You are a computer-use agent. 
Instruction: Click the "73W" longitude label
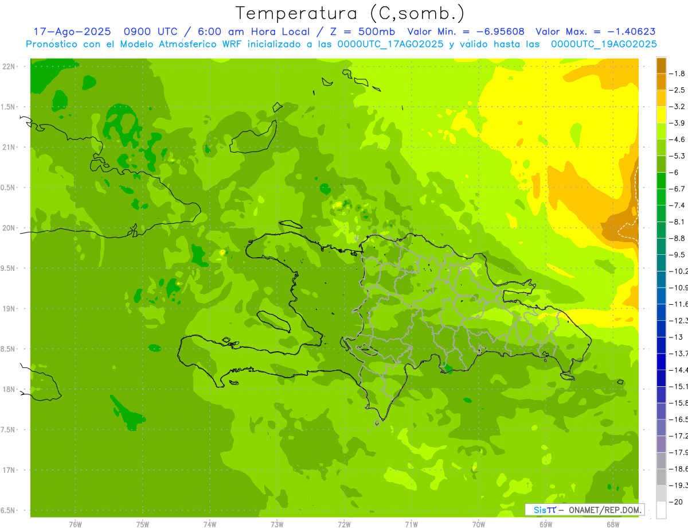click(x=277, y=524)
